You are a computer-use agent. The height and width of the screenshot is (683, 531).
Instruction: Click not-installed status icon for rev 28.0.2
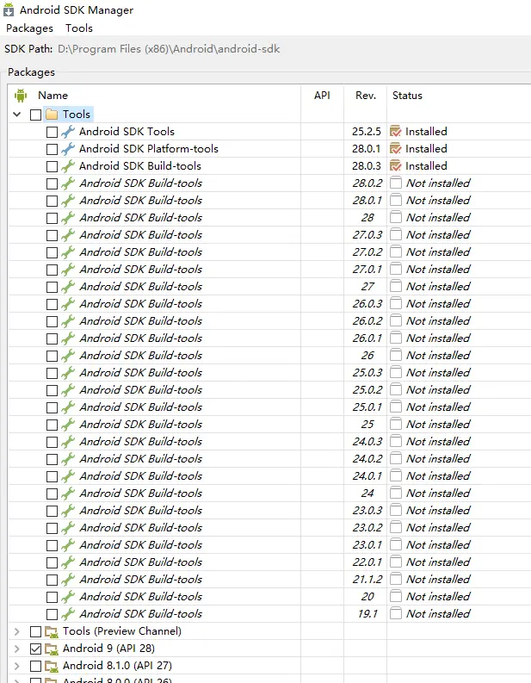tap(396, 183)
